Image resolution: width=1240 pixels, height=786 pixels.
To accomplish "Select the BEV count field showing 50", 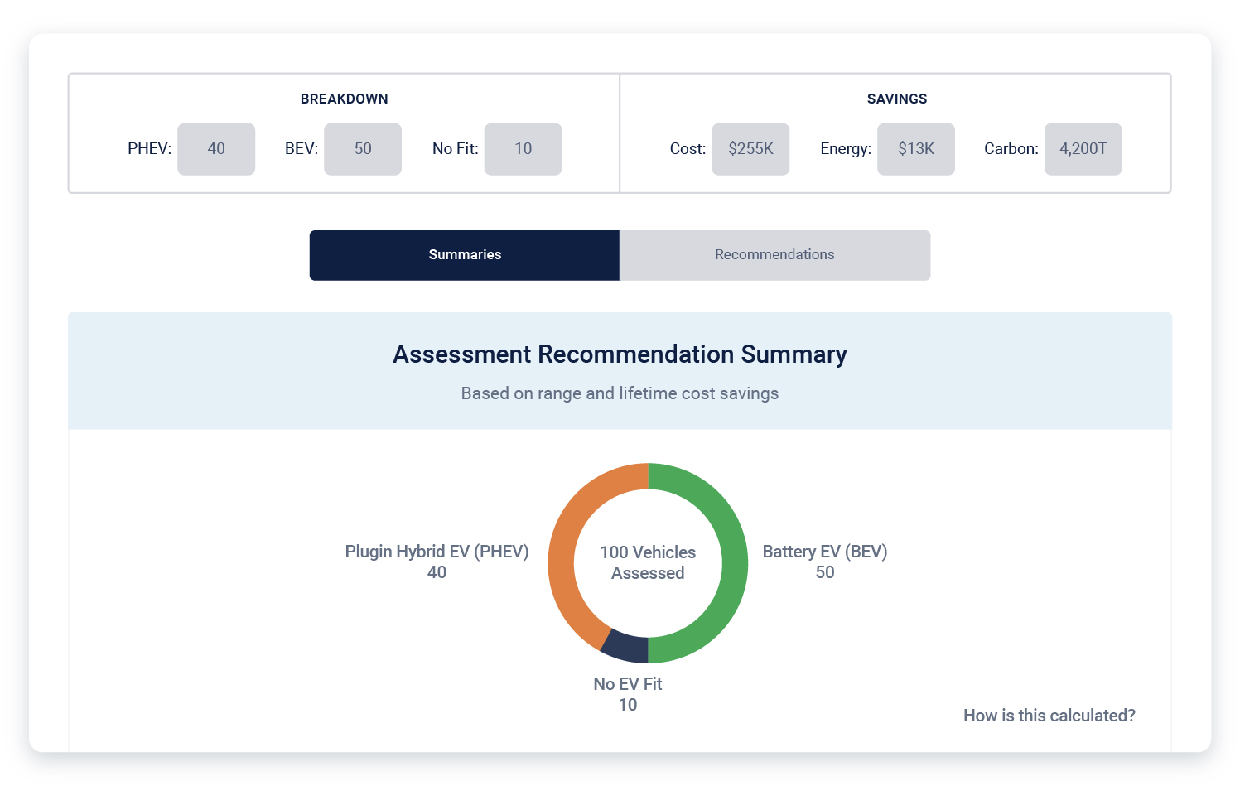I will (x=363, y=149).
